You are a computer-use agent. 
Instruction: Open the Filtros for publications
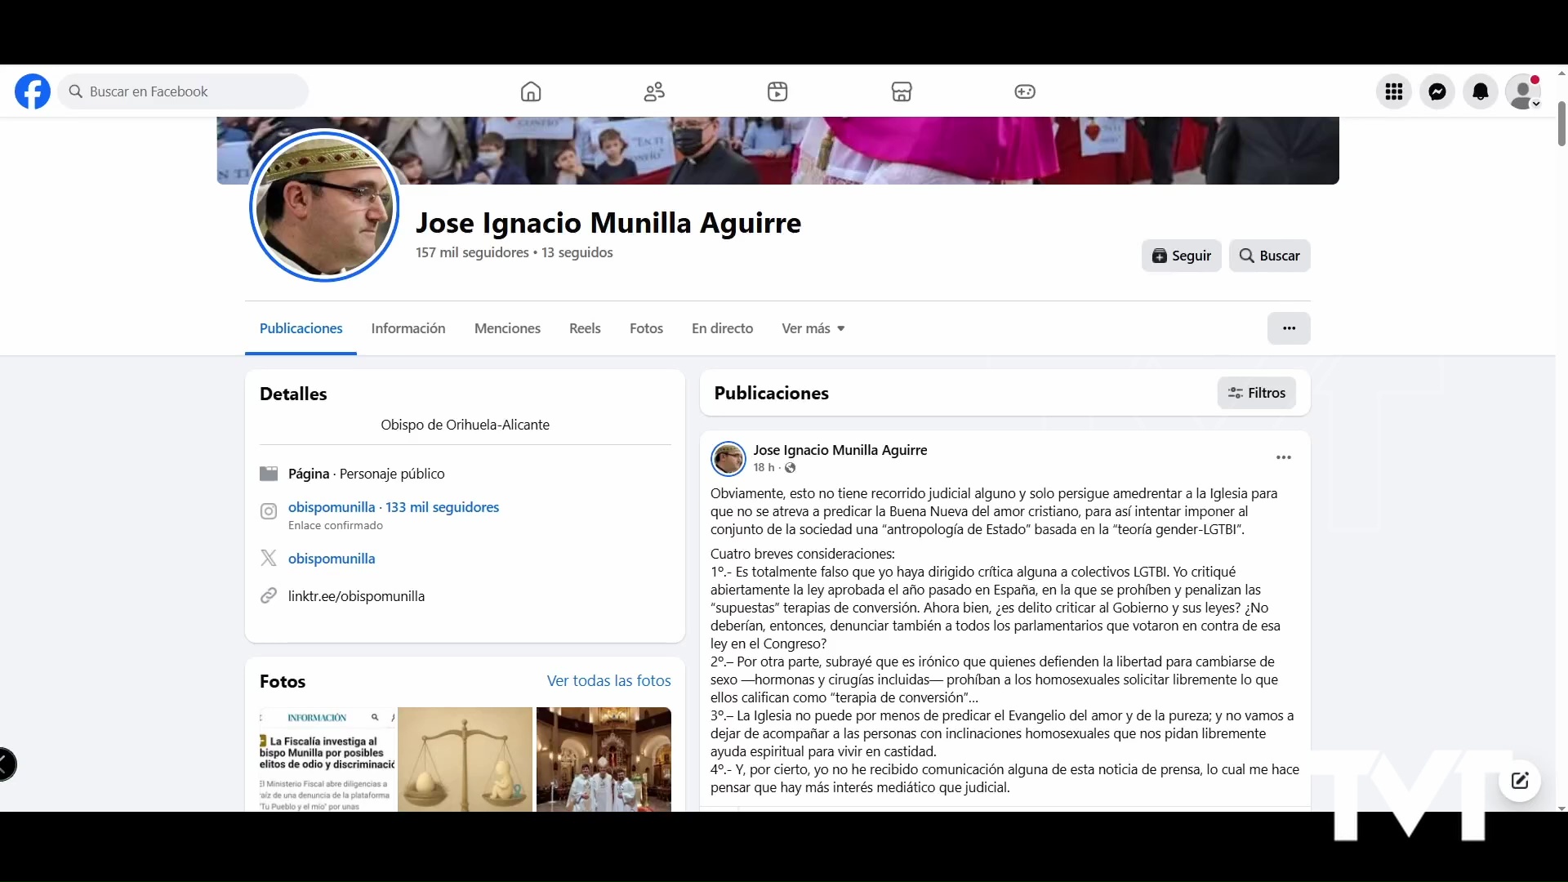[x=1256, y=393]
